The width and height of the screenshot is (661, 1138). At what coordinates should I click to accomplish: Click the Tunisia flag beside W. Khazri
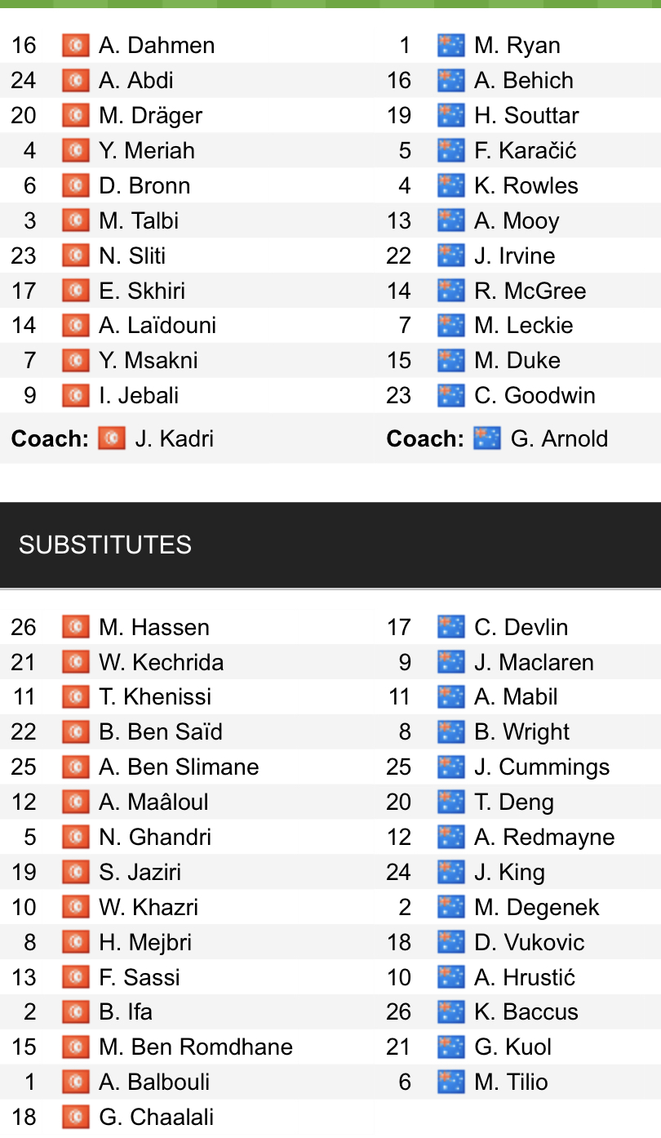pos(75,907)
